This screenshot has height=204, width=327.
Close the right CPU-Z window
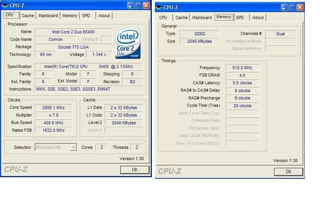[x=300, y=7]
